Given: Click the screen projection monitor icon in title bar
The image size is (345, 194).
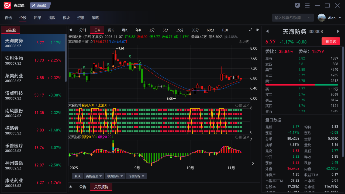Looking at the screenshot, I should point(297,5).
